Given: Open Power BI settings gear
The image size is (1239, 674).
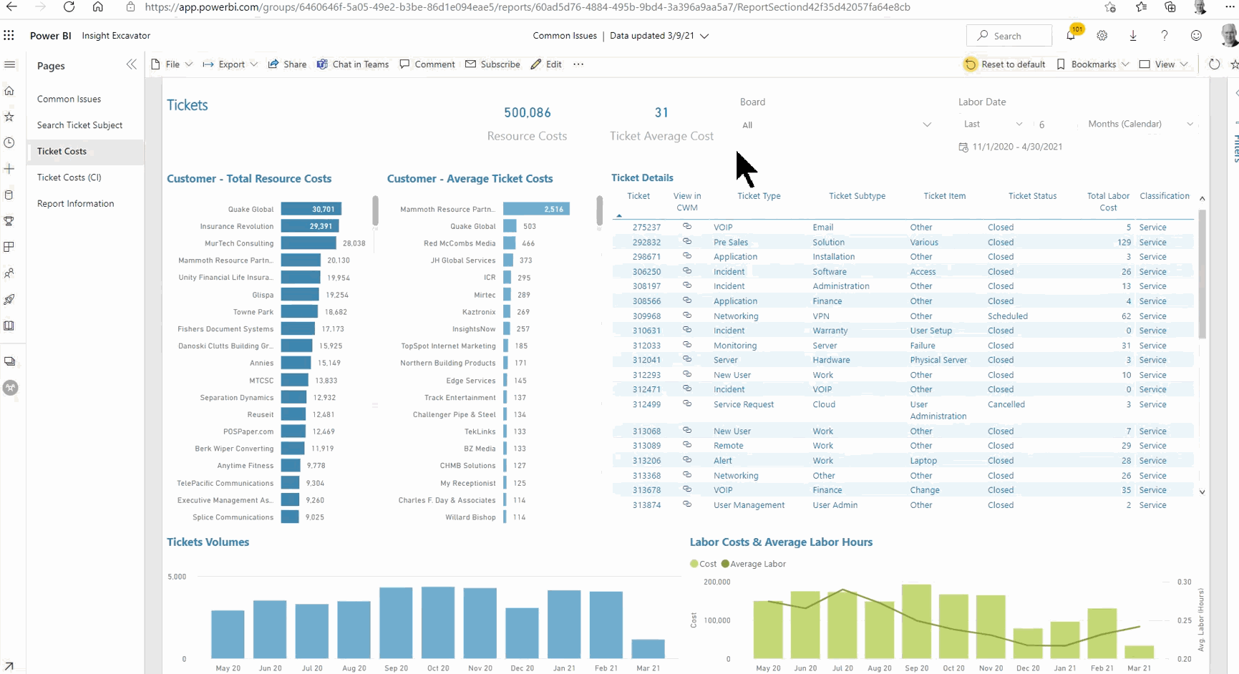Looking at the screenshot, I should pyautogui.click(x=1102, y=35).
